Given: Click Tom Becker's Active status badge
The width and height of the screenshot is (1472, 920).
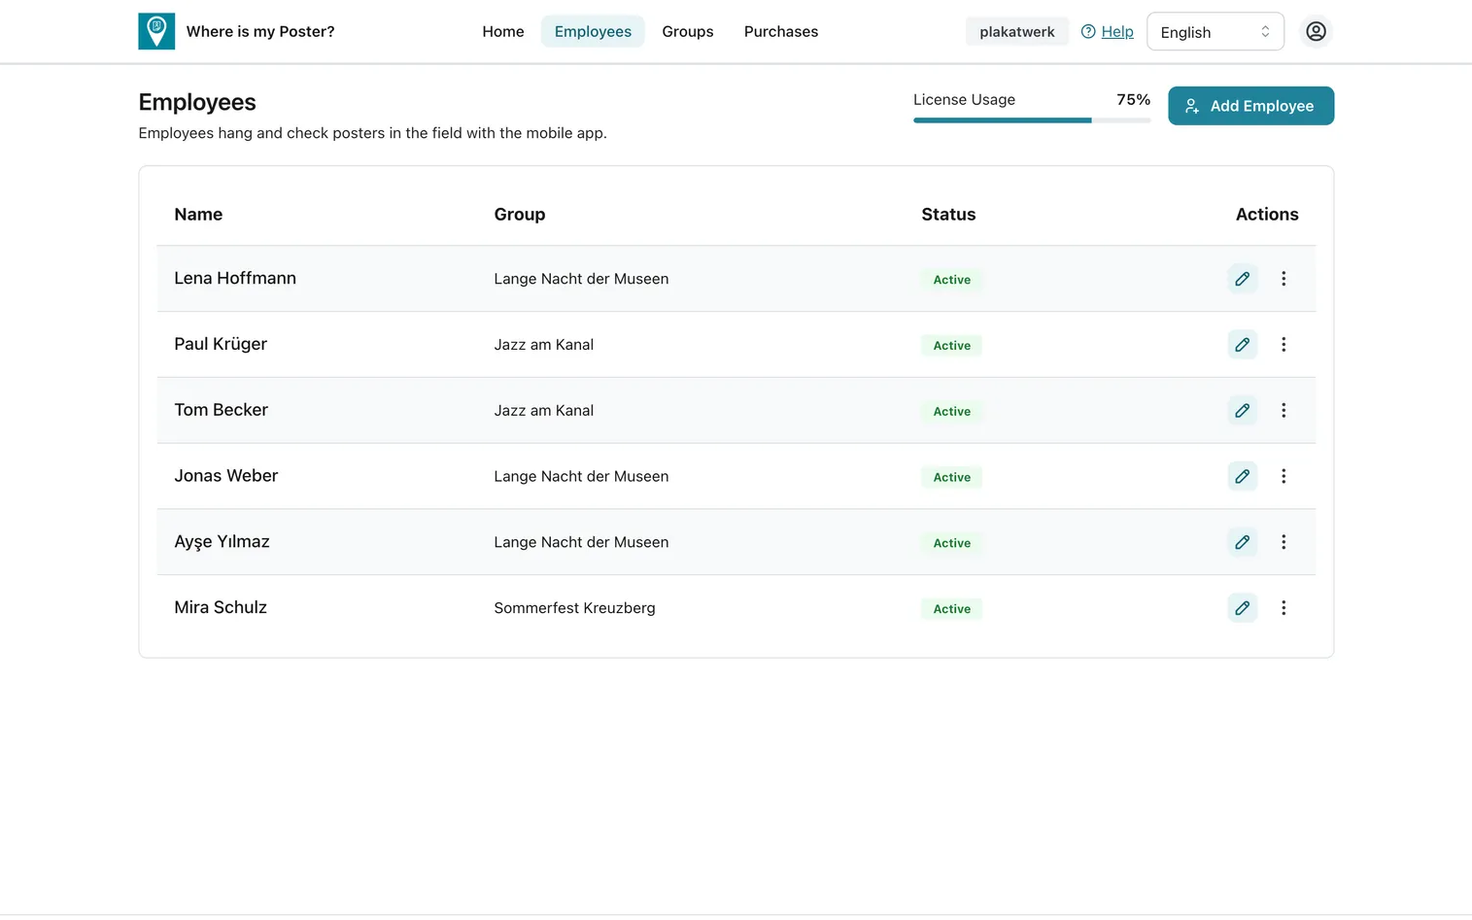Looking at the screenshot, I should [952, 412].
